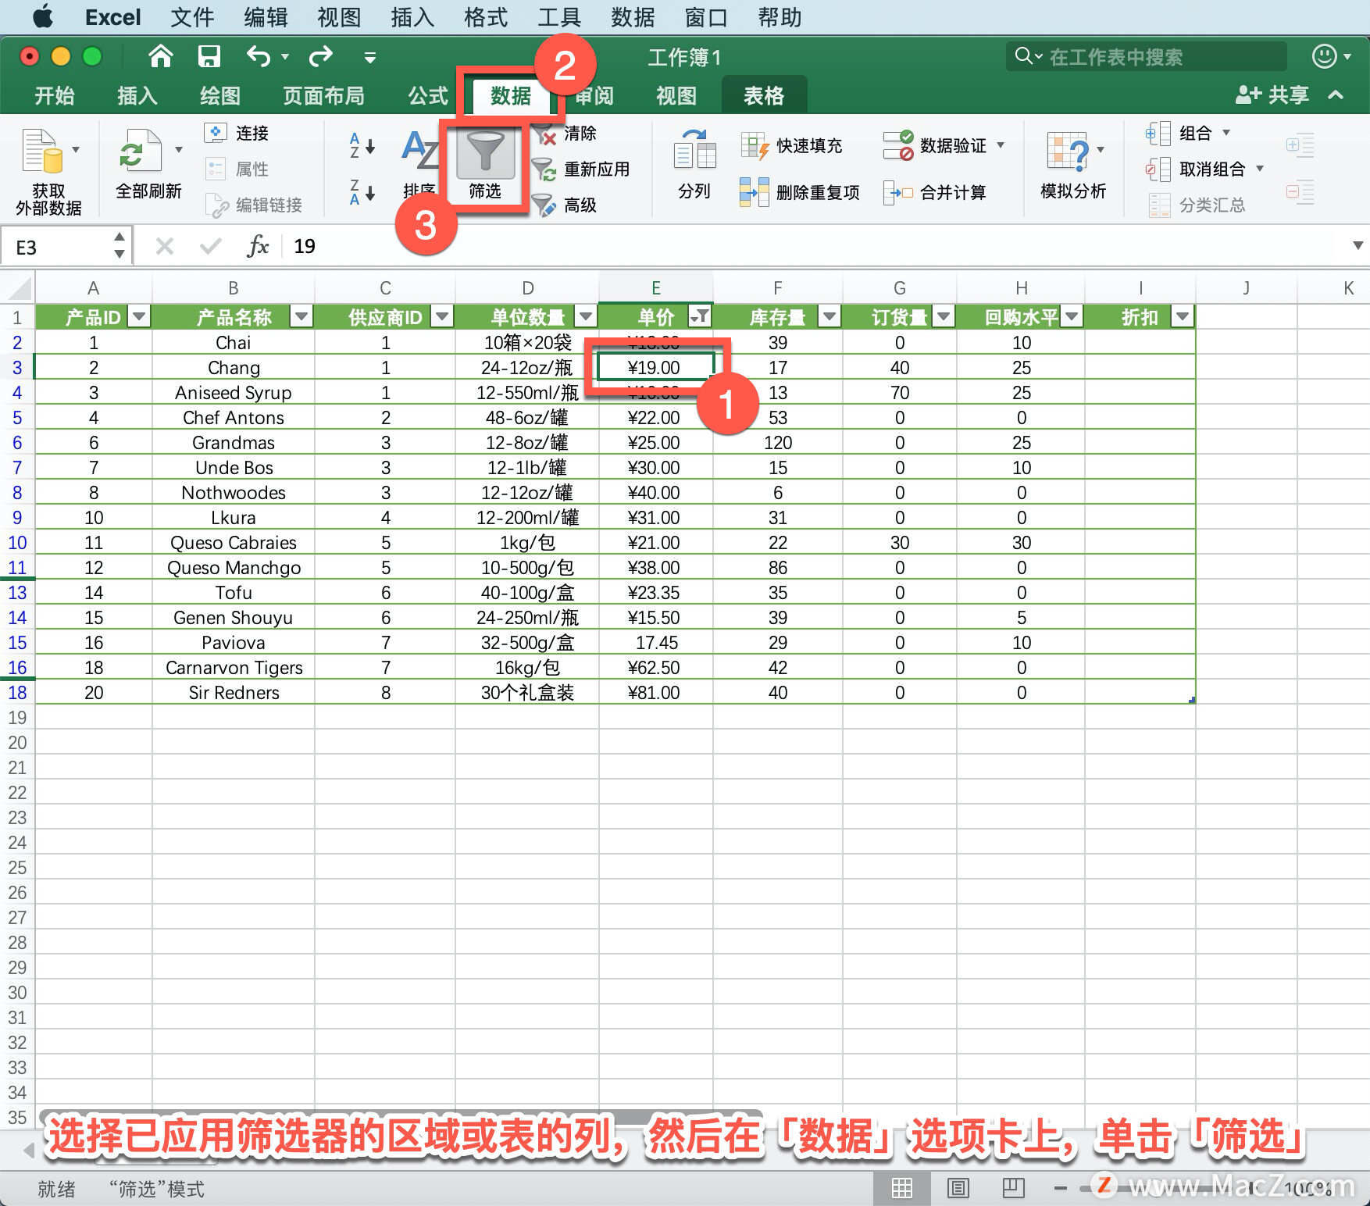Image resolution: width=1370 pixels, height=1206 pixels.
Task: Click the Home icon in title bar
Action: pos(161,56)
